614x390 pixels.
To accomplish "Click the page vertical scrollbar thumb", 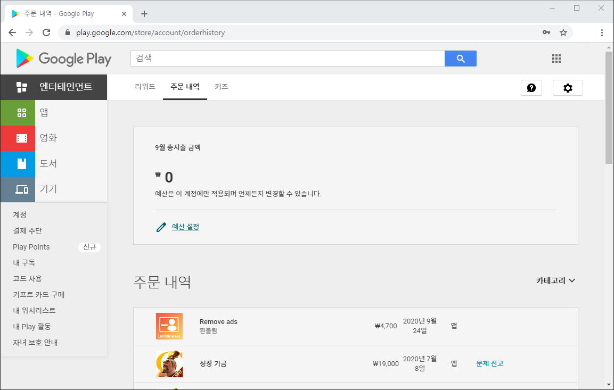I will point(609,107).
